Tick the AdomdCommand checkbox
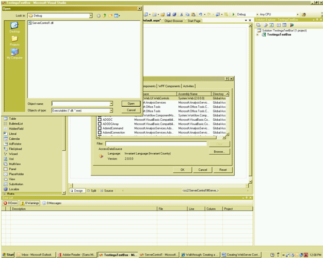The height and width of the screenshot is (258, 323). (100, 128)
